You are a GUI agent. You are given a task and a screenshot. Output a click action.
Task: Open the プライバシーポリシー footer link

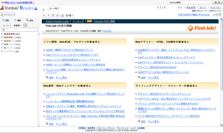pyautogui.click(x=106, y=128)
